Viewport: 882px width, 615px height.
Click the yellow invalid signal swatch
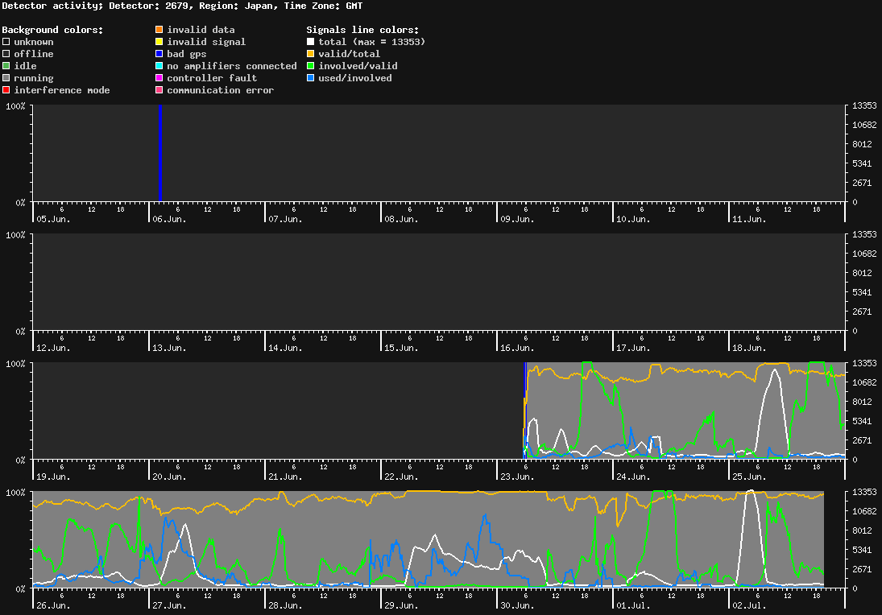[159, 42]
